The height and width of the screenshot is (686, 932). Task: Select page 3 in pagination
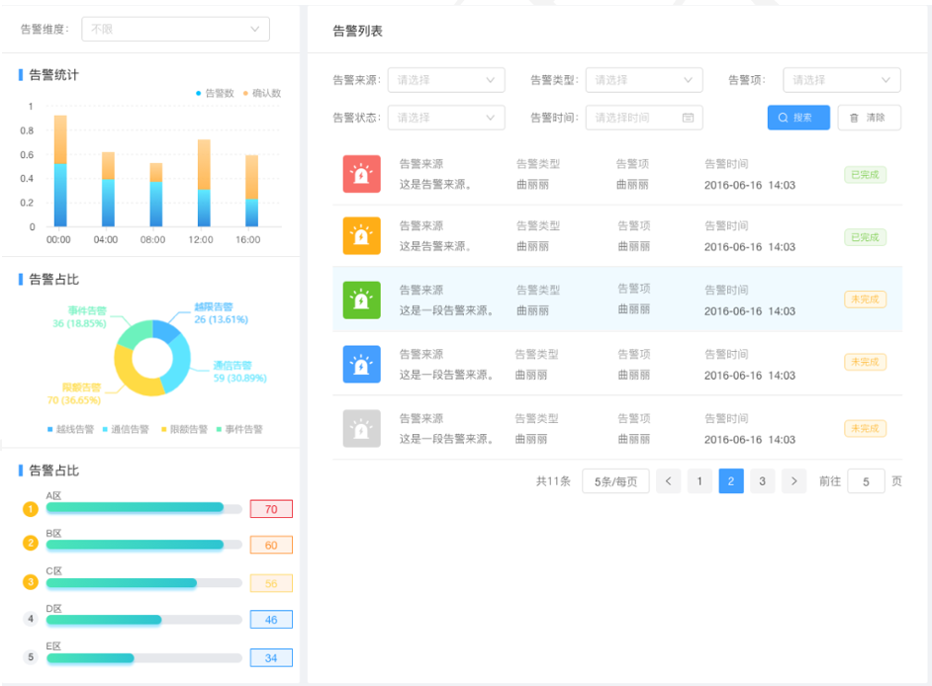tap(762, 481)
